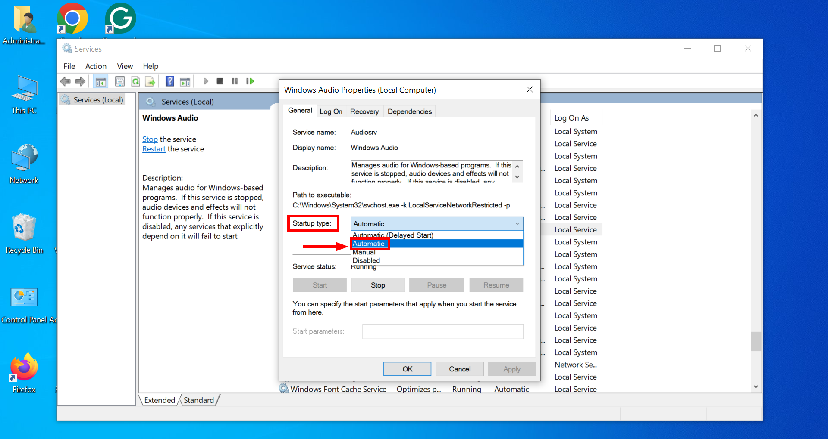Click the services list scroll-up arrow
The width and height of the screenshot is (828, 439).
(x=756, y=115)
